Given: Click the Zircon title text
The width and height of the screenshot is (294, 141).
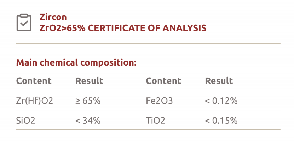Looking at the screenshot, I should click(x=53, y=17).
